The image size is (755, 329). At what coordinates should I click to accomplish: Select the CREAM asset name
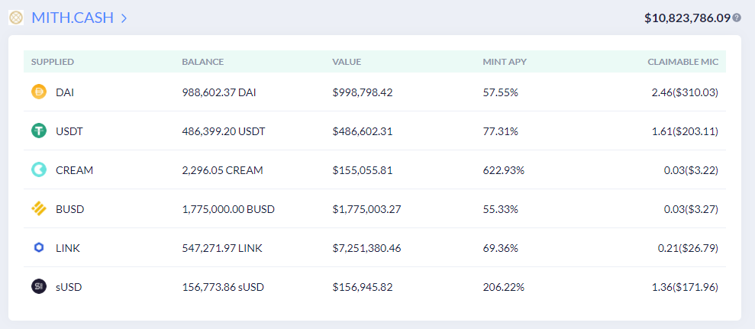(75, 170)
